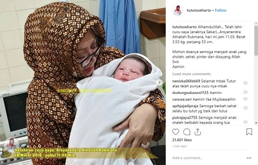Image resolution: width=258 pixels, height=165 pixels.
Task: Like the dudungsukaswo1135 comment
Action: pos(245,92)
